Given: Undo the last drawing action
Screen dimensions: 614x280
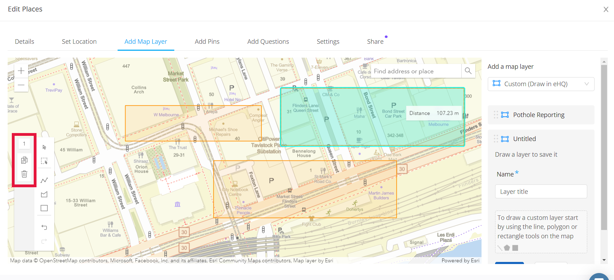Looking at the screenshot, I should click(44, 227).
